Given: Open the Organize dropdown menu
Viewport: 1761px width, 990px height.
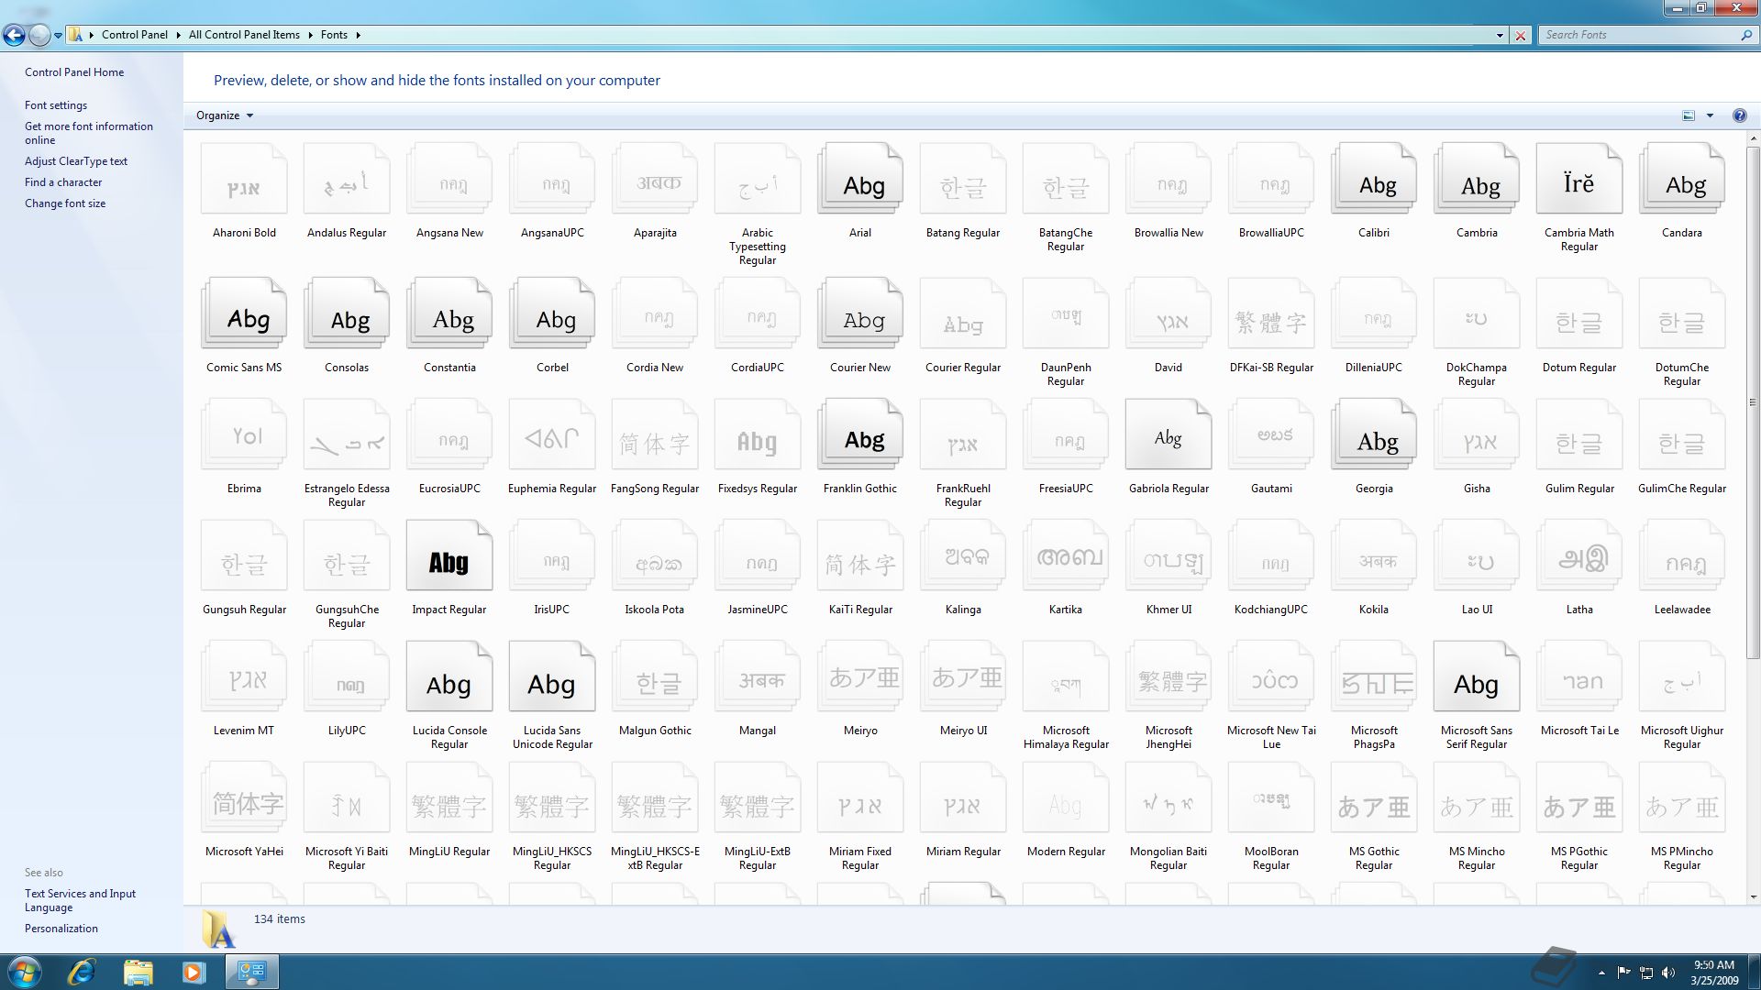Looking at the screenshot, I should tap(224, 115).
